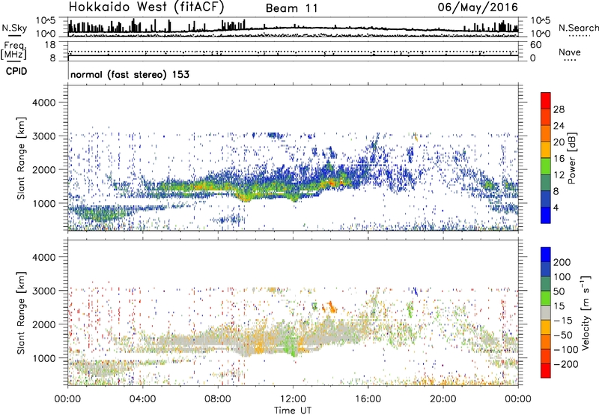
Task: Click the red segment of the Velocity colorbar
Action: pyautogui.click(x=546, y=371)
